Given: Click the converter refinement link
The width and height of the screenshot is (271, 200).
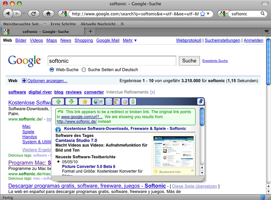Looking at the screenshot, I should (x=94, y=92).
